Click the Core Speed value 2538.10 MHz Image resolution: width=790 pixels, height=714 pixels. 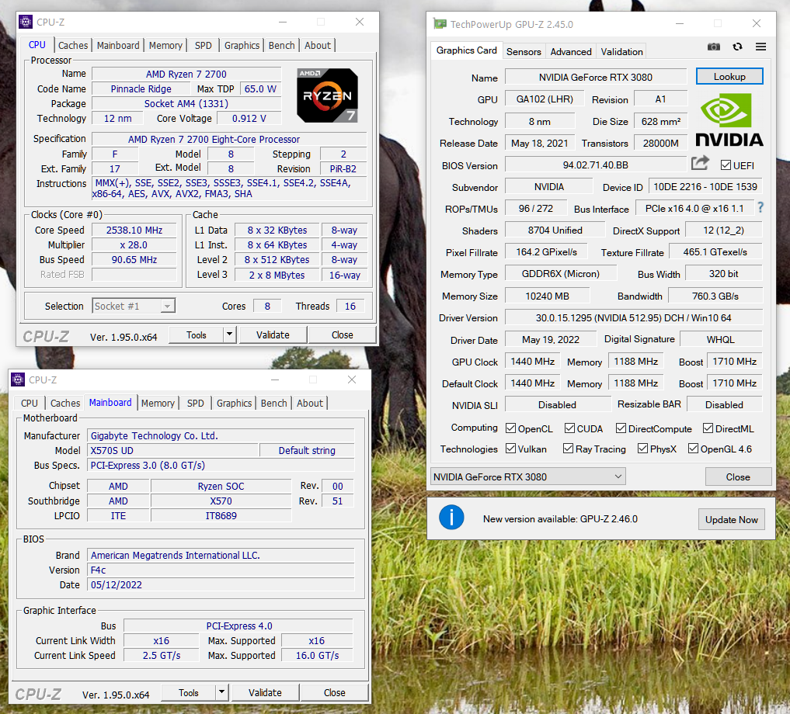point(134,230)
